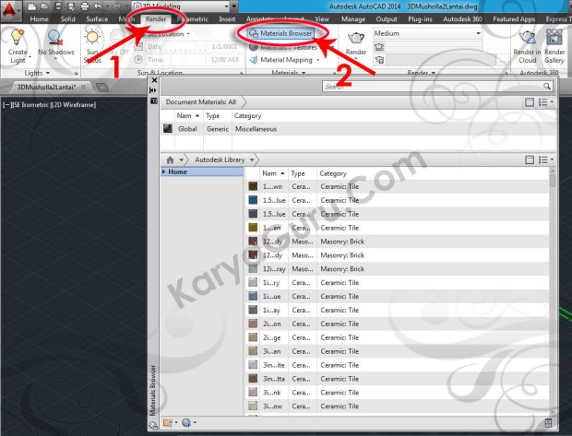
Task: Toggle the Sun Status button
Action: tap(92, 46)
